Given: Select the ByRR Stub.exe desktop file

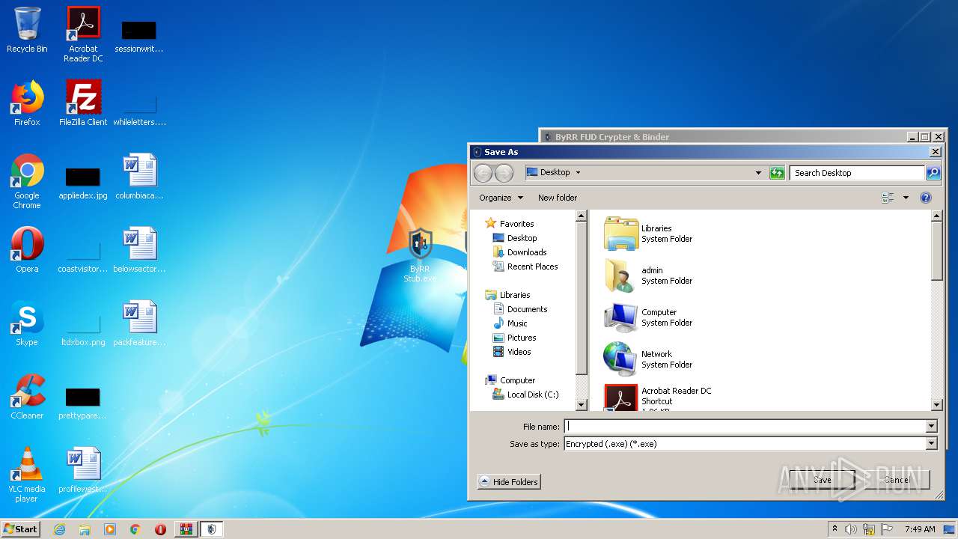Looking at the screenshot, I should pos(420,255).
